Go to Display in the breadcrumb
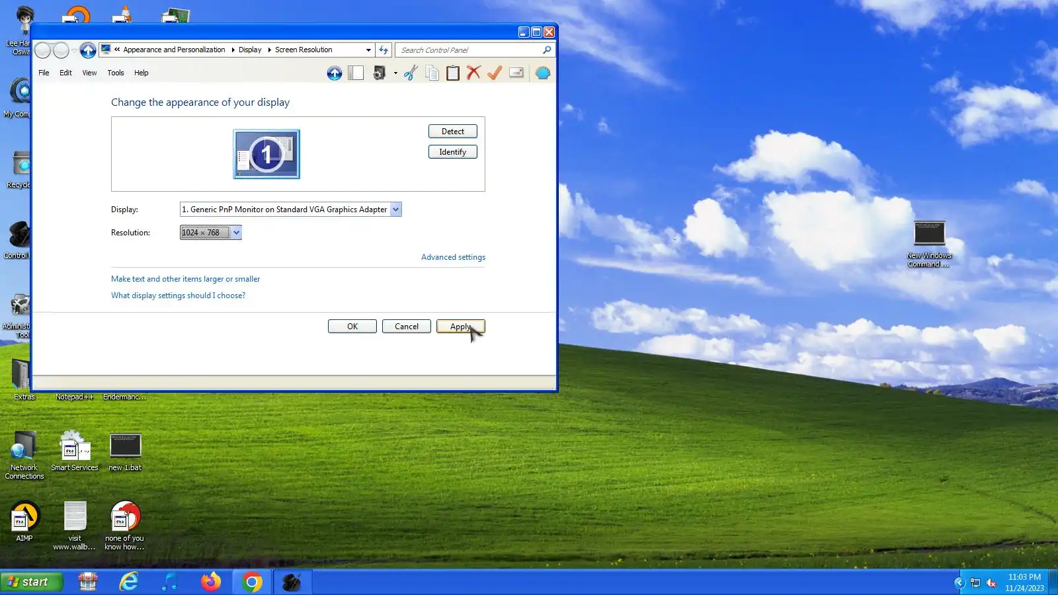This screenshot has height=595, width=1058. click(x=250, y=50)
